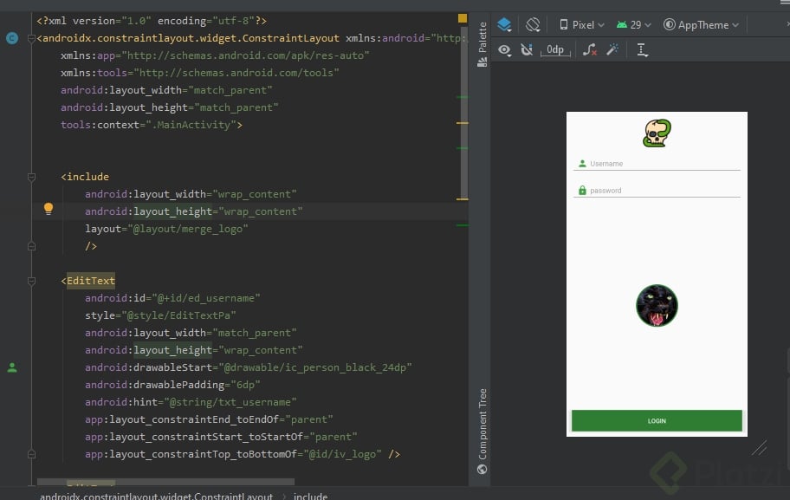
Task: Open the design surface layers selector
Action: click(504, 25)
